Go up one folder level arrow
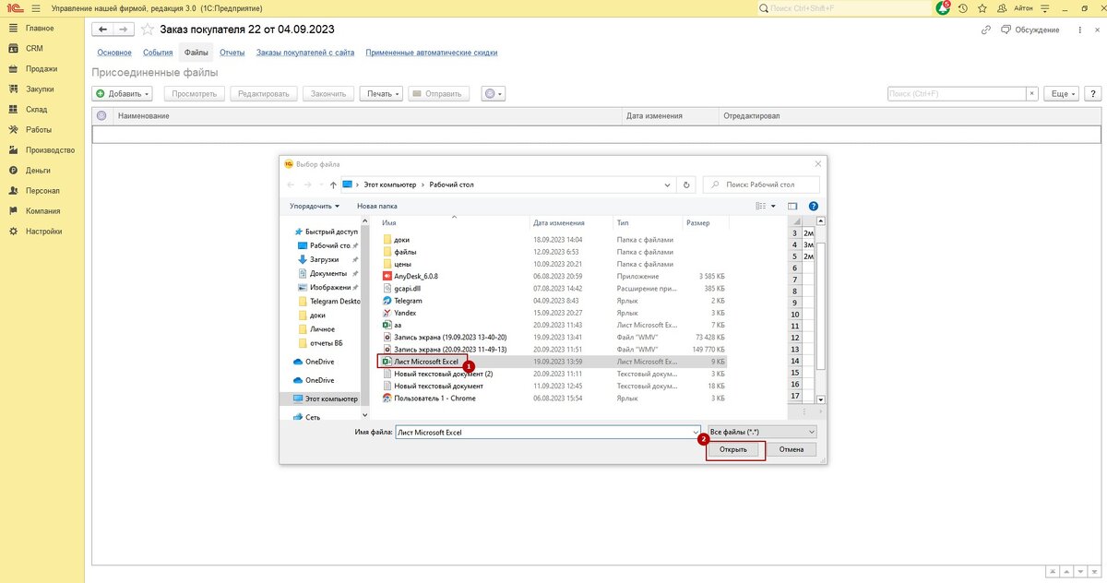1107x583 pixels. coord(333,184)
